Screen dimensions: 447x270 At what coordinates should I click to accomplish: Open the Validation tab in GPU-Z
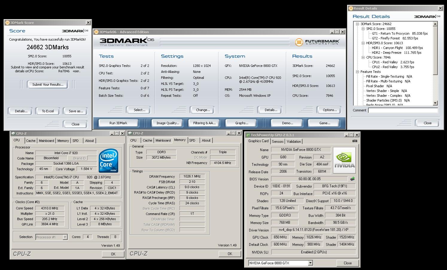[x=294, y=142]
